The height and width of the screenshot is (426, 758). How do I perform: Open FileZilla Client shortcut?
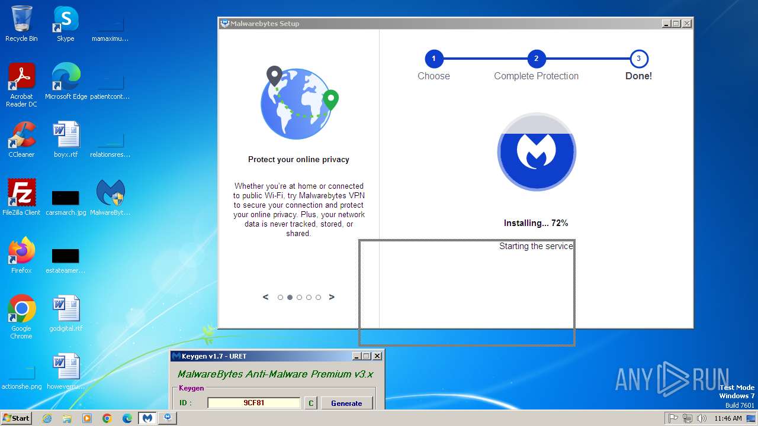click(21, 198)
